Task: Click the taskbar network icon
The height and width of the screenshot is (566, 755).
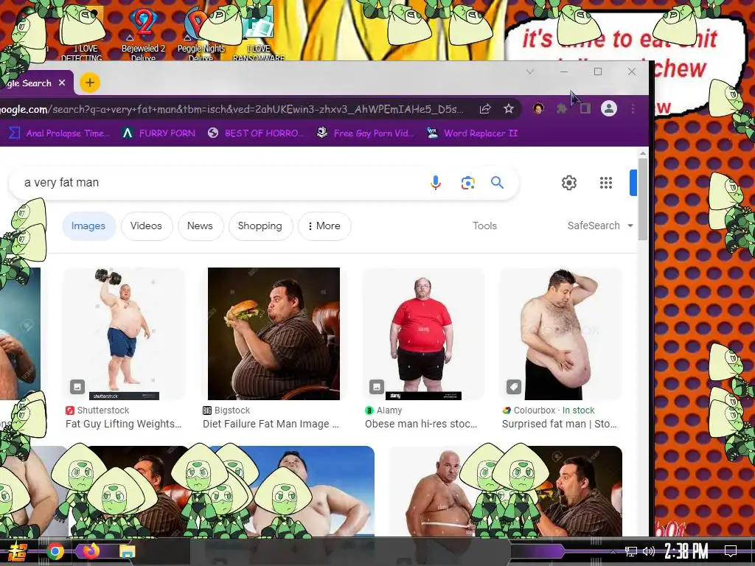Action: [630, 551]
